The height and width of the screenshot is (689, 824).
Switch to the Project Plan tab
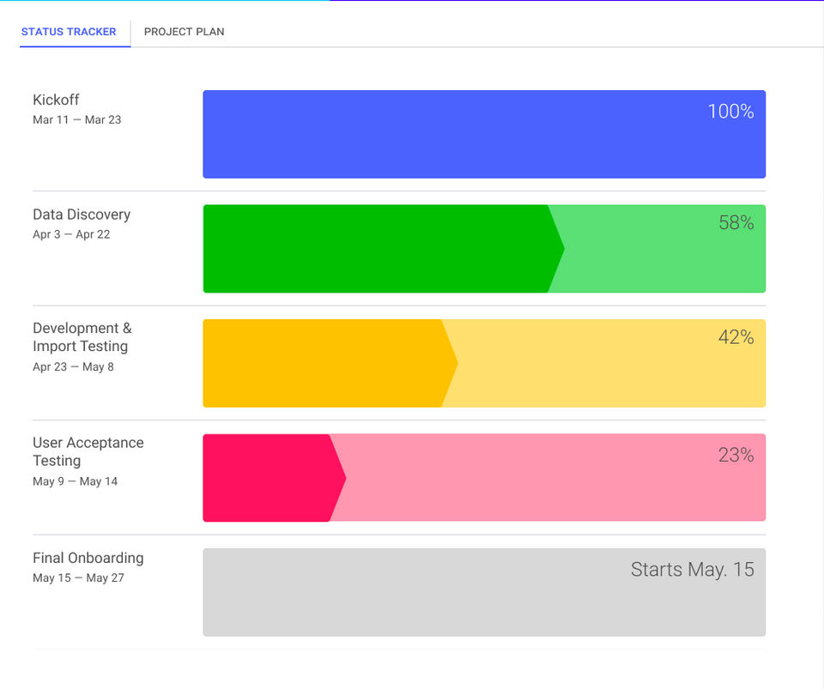184,32
